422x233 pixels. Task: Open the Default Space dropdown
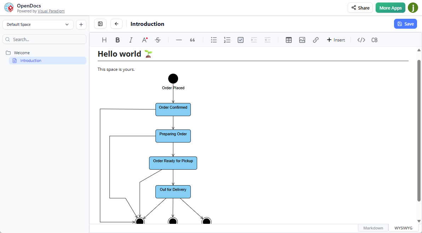click(x=38, y=24)
